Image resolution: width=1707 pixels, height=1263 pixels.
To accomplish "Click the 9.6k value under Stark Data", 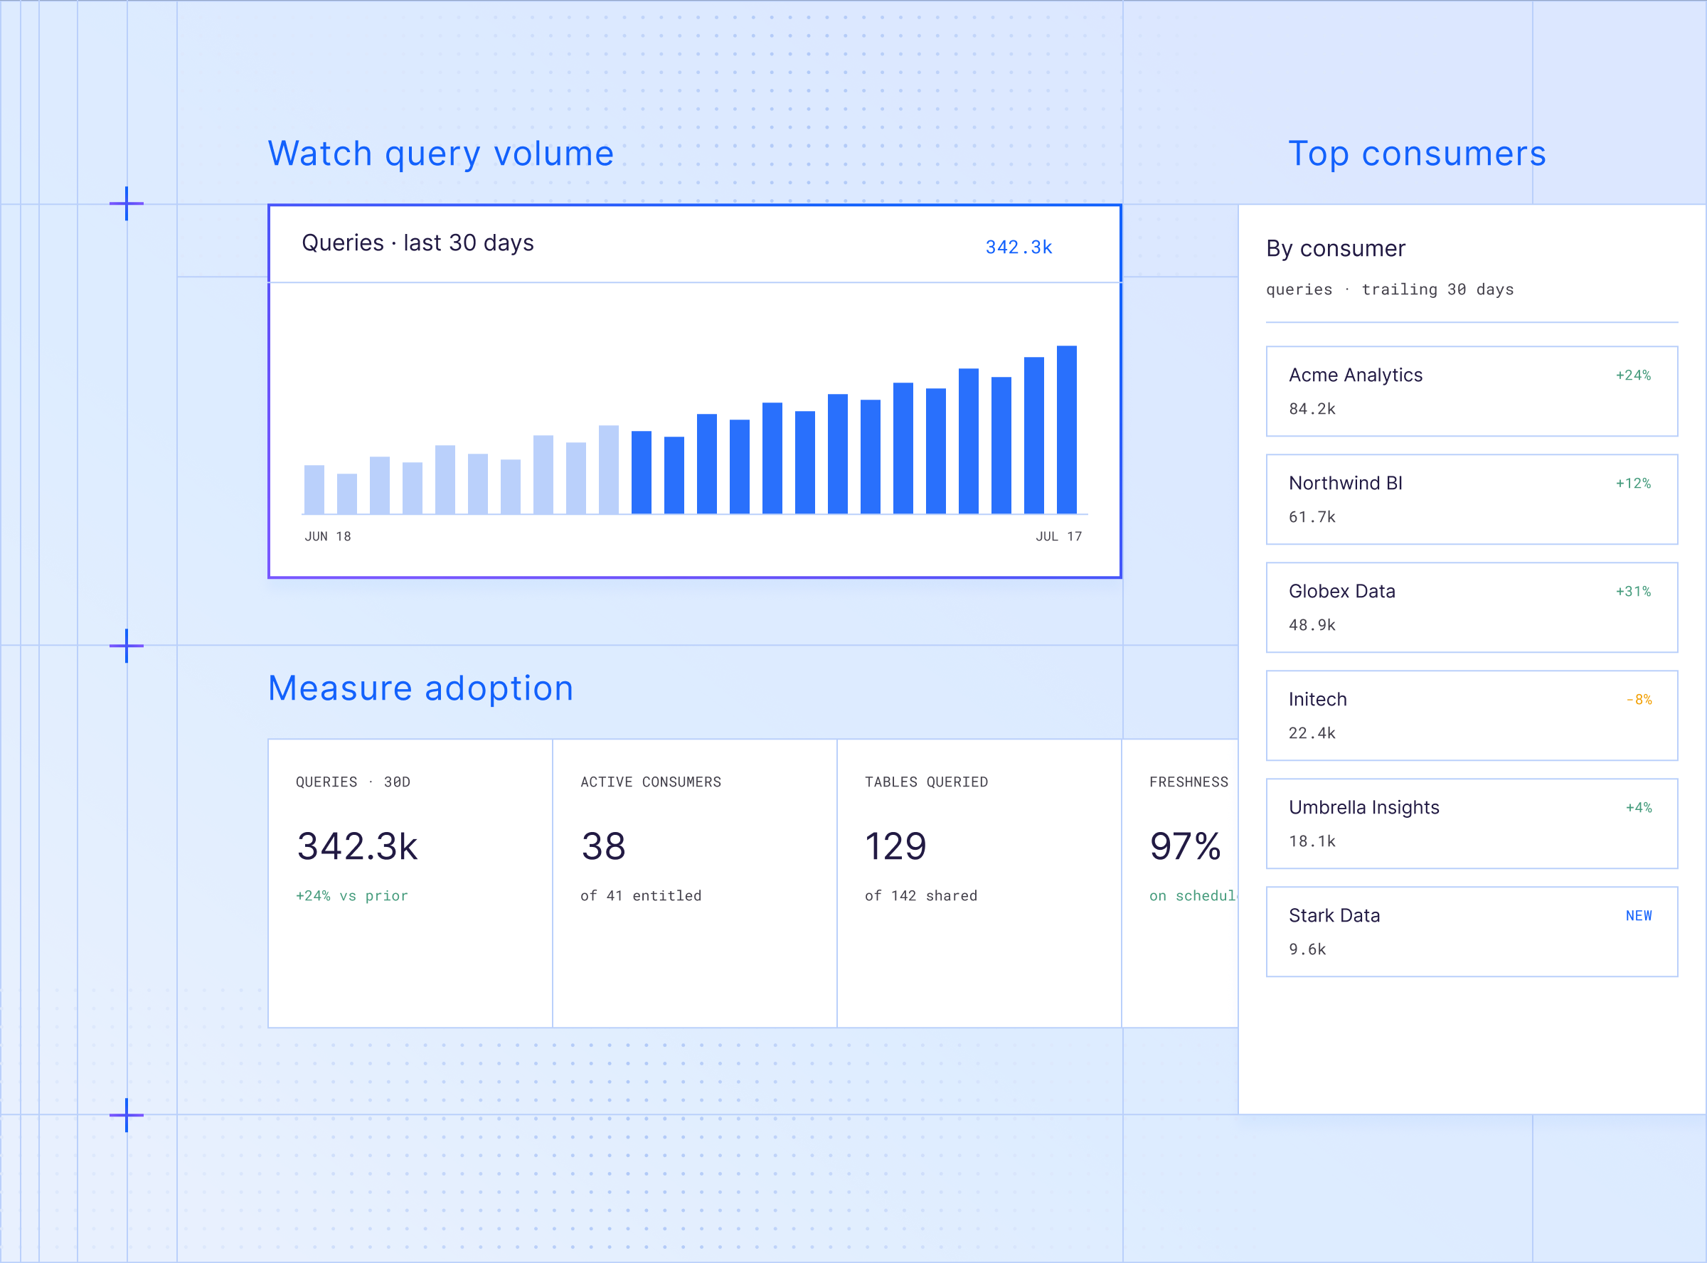I will [1307, 949].
